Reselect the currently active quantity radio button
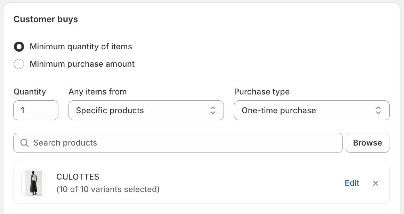Screen dimensions: 404x214 pos(19,47)
